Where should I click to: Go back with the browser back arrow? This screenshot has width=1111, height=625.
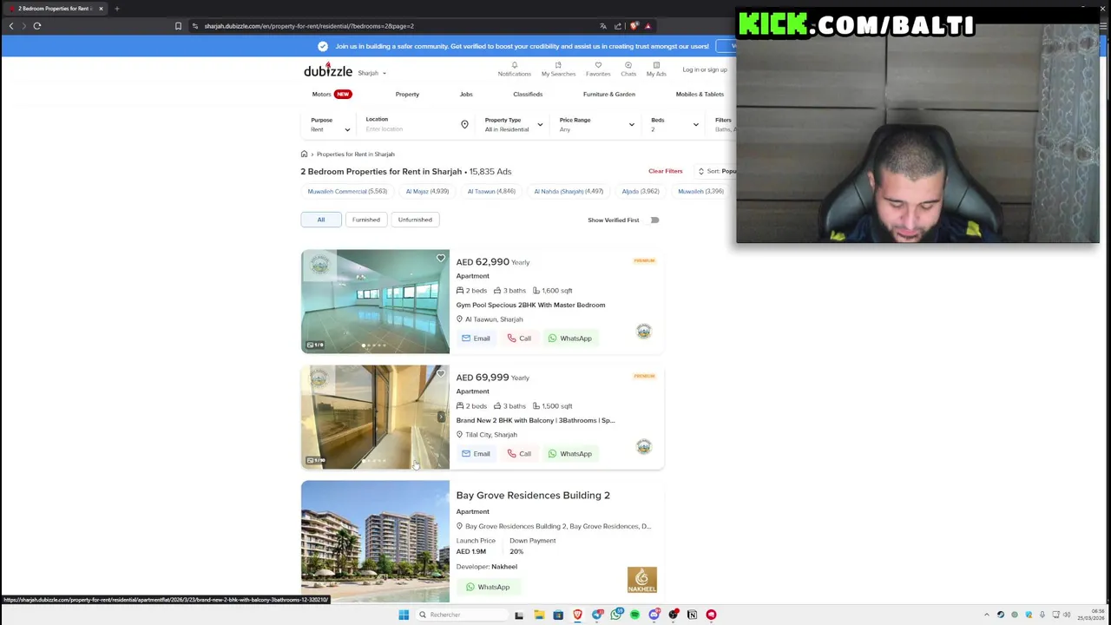11,26
